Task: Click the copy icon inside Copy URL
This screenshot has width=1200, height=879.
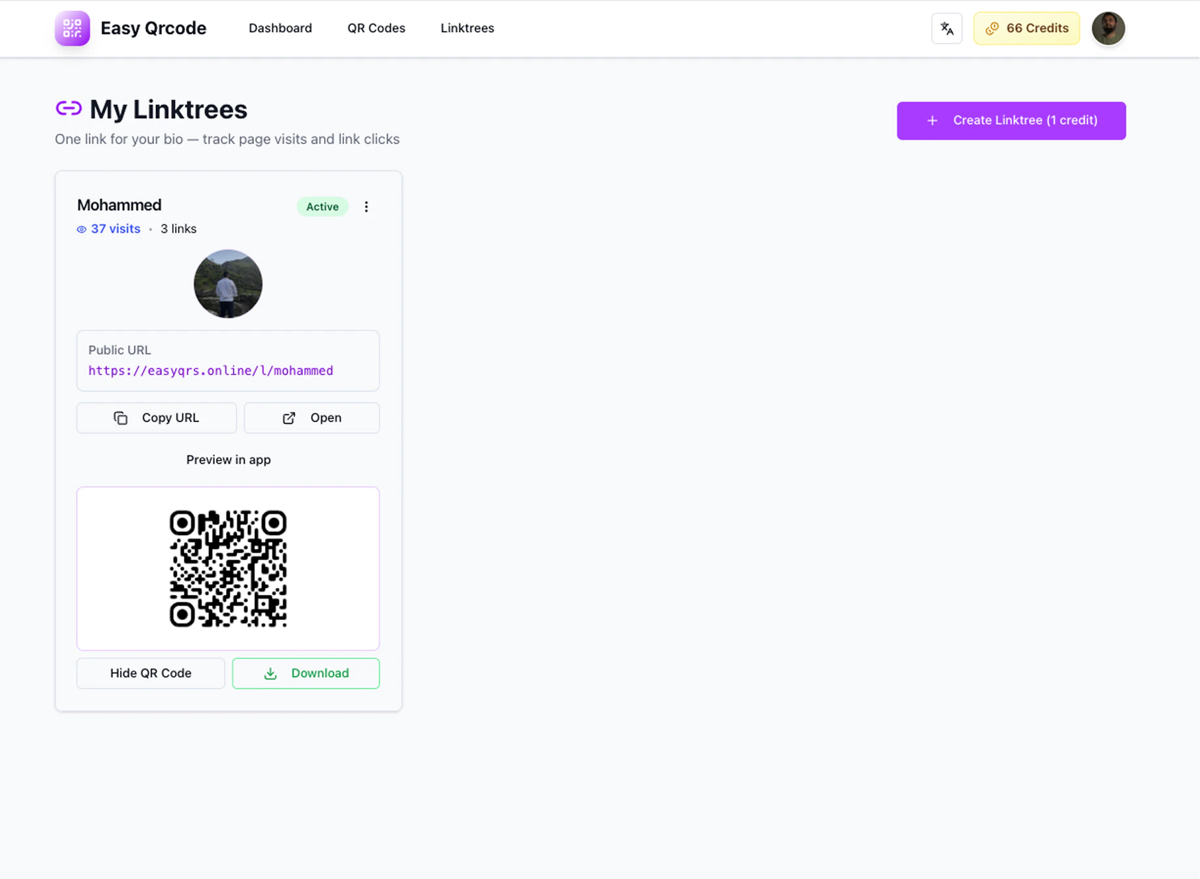Action: click(121, 418)
